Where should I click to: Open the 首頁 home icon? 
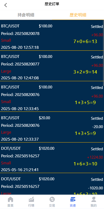pyautogui.click(x=10, y=199)
